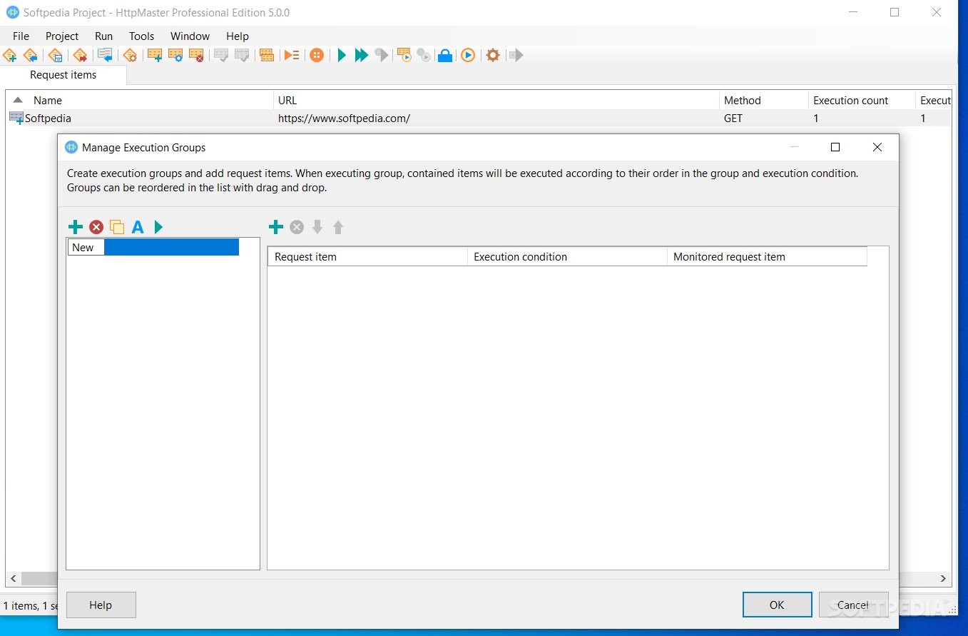Confirm with the OK button
The image size is (968, 636).
777,605
